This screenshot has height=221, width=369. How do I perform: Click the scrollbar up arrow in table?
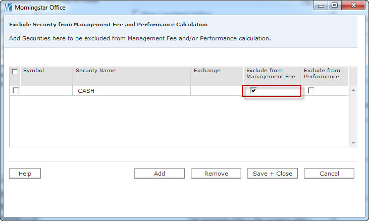coord(353,90)
